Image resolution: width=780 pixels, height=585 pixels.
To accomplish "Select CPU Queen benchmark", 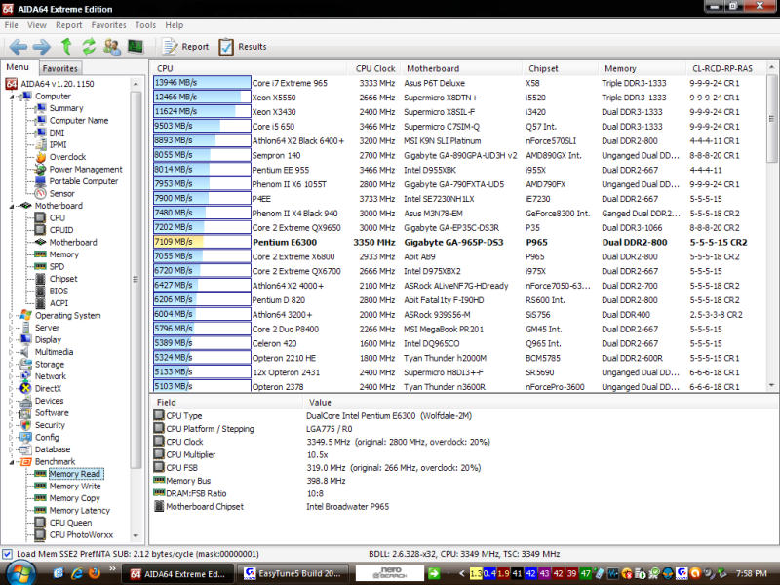I will [x=70, y=523].
